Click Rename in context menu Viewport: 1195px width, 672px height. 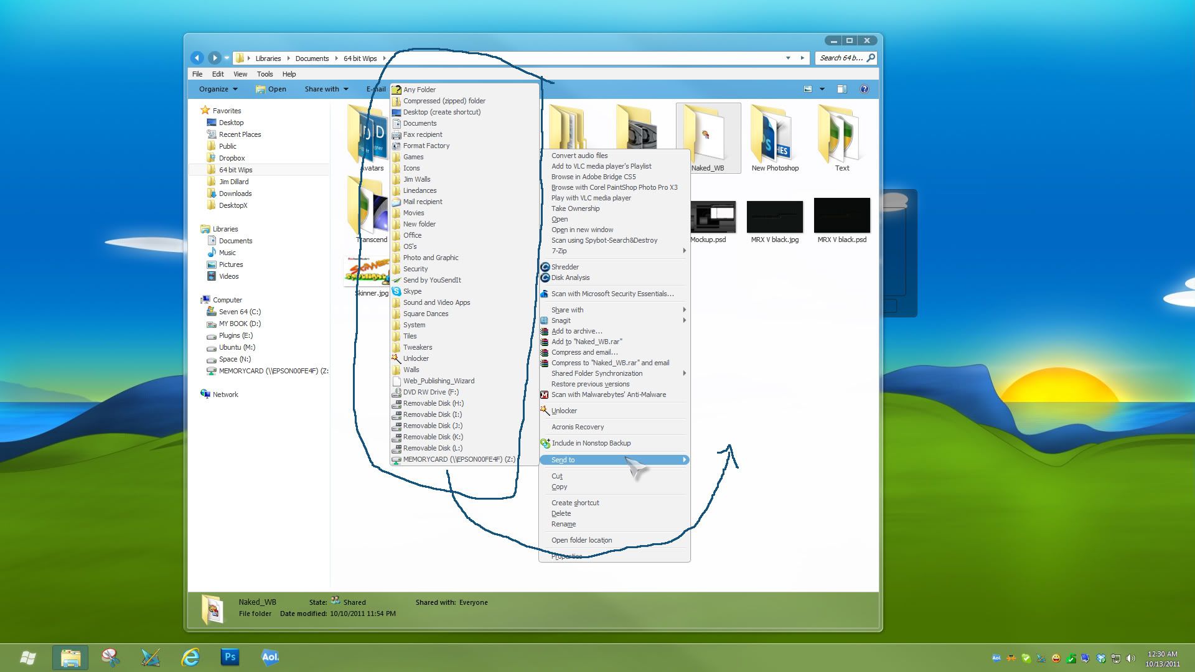pyautogui.click(x=563, y=524)
